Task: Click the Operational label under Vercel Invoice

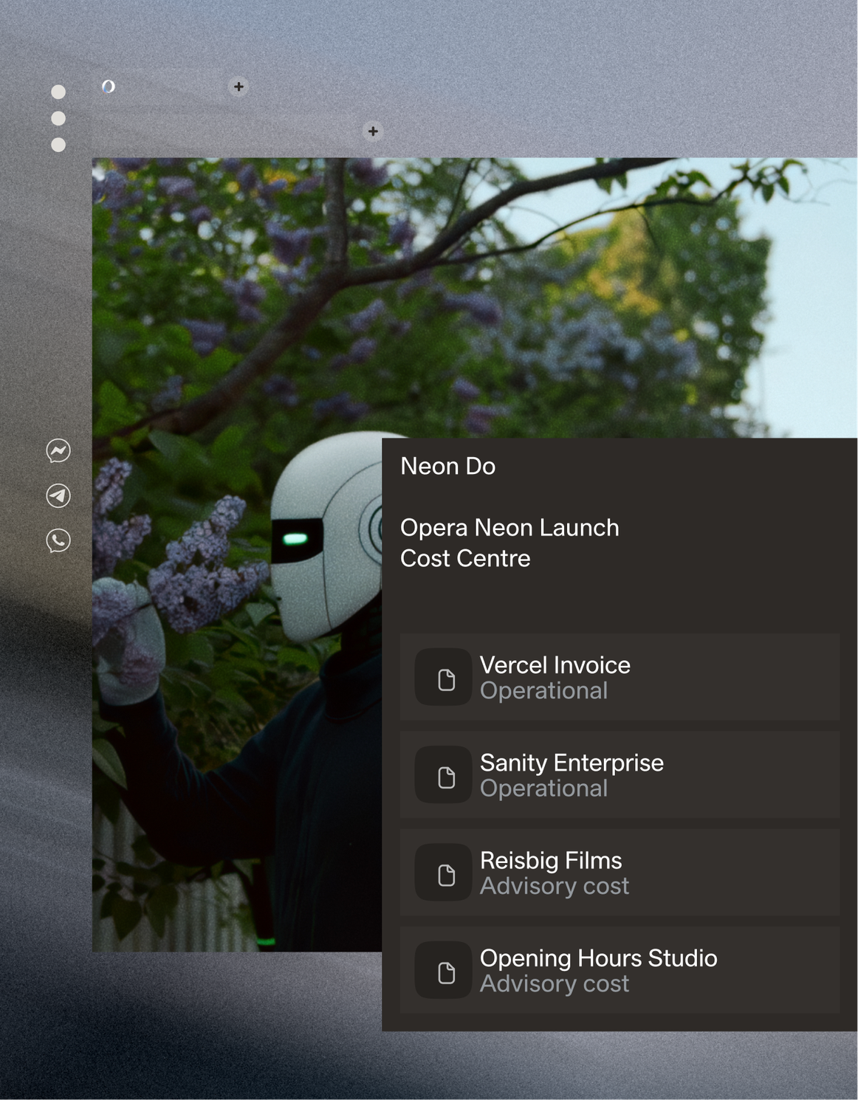Action: point(544,691)
